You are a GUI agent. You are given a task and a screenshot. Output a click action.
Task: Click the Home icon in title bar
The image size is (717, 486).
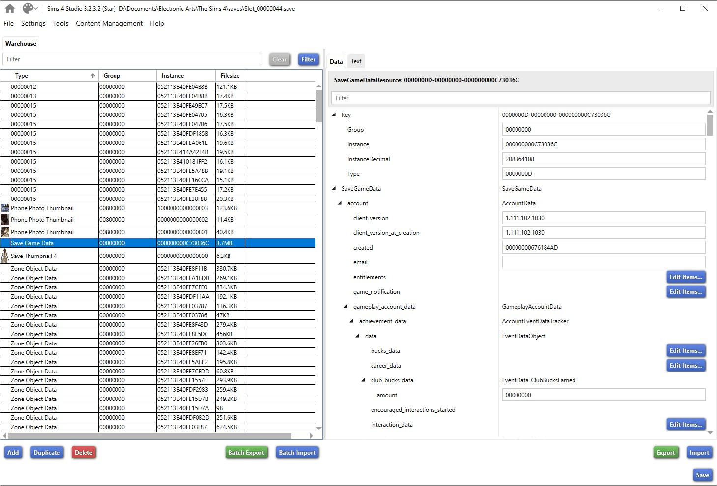(x=10, y=8)
